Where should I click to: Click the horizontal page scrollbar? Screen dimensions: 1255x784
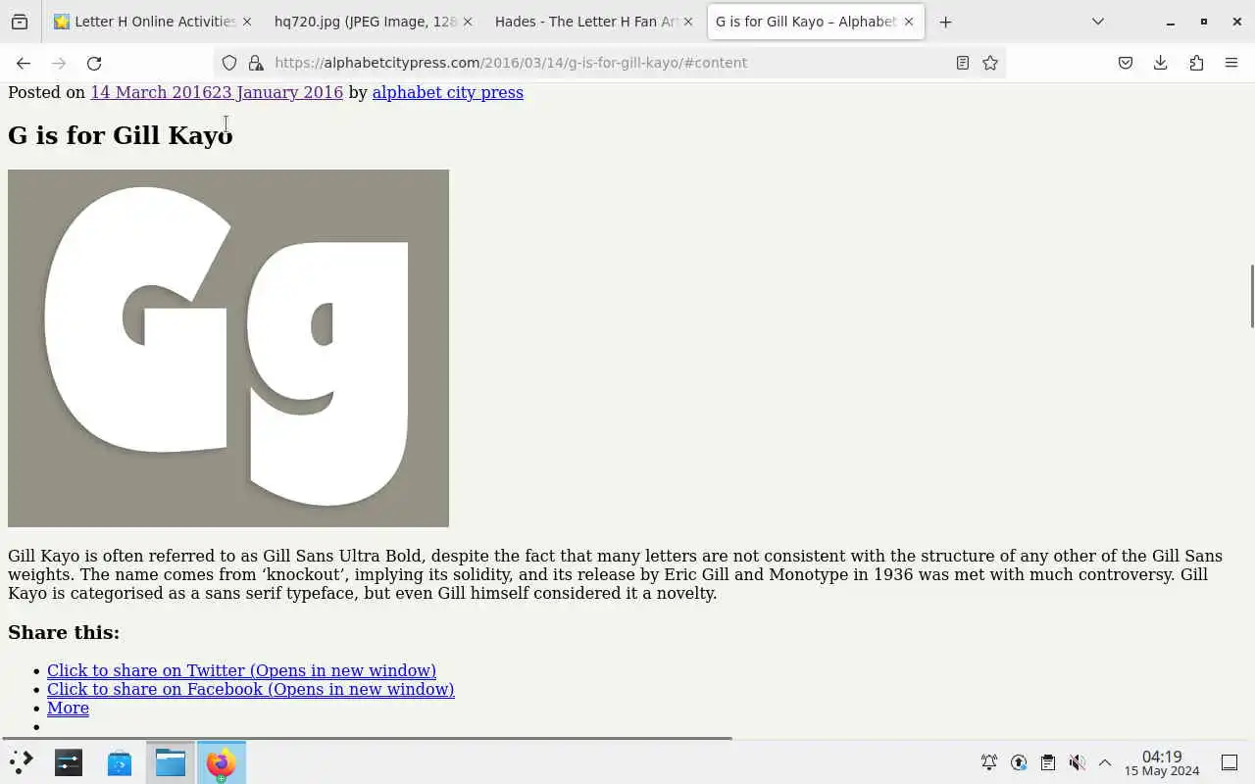(367, 738)
